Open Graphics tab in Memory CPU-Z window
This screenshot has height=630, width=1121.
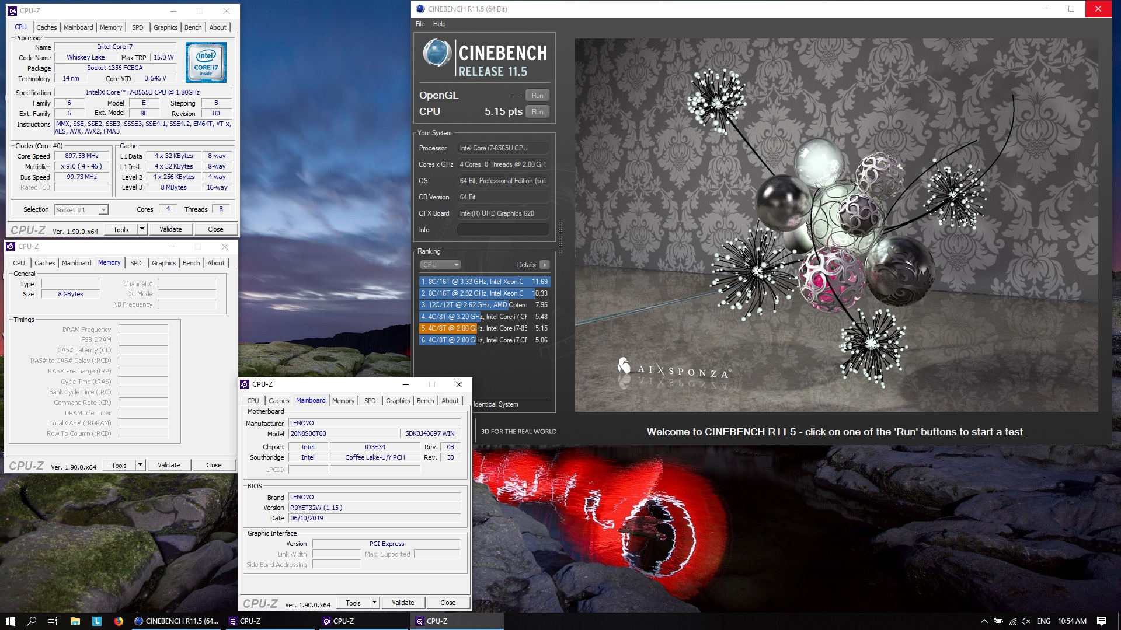[x=163, y=263]
